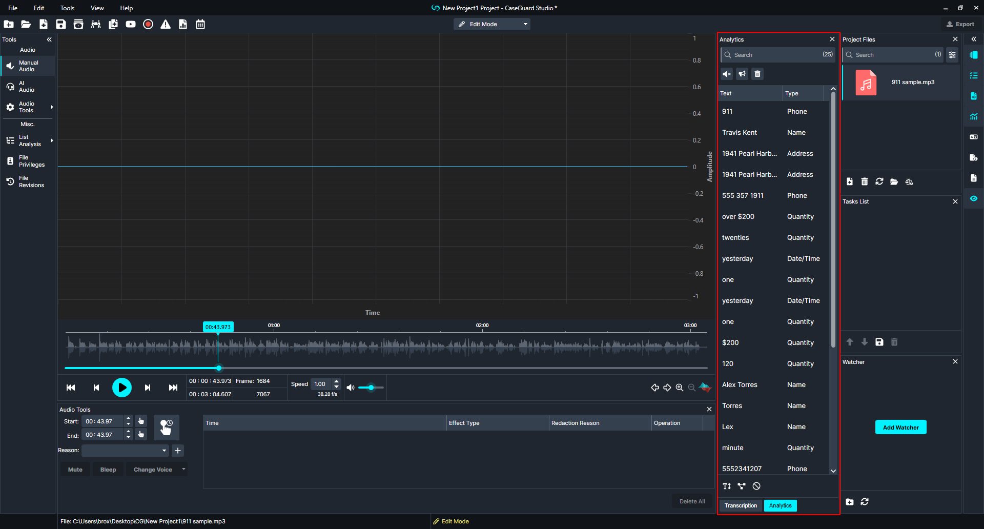
Task: Adjust the volume slider
Action: click(x=371, y=388)
